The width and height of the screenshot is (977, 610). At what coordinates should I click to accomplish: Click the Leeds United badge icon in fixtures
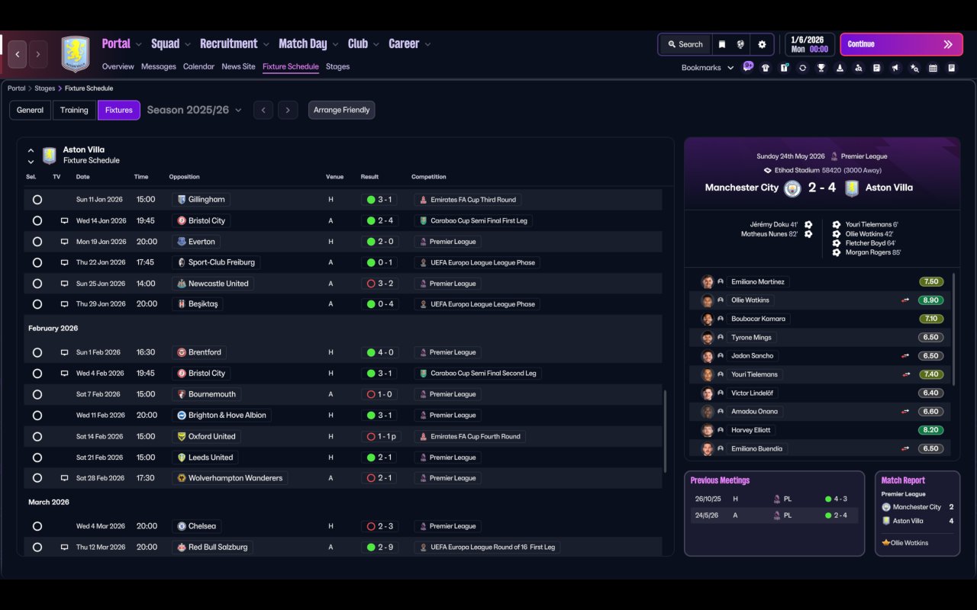(182, 457)
